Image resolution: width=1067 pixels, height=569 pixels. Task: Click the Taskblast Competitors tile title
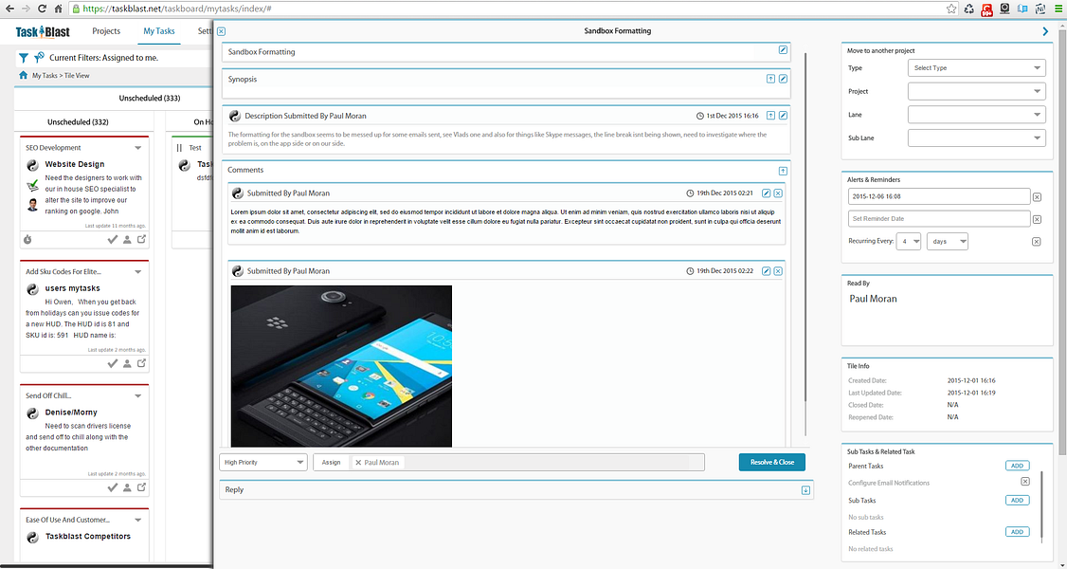pos(88,537)
